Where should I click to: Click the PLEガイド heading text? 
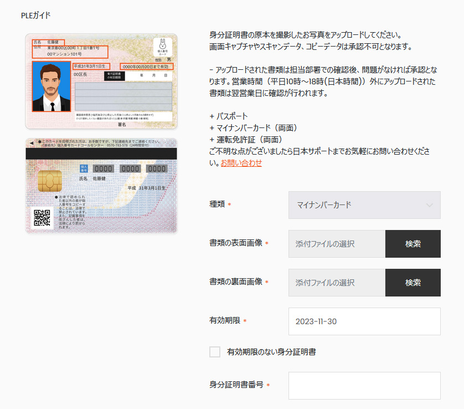click(x=35, y=16)
